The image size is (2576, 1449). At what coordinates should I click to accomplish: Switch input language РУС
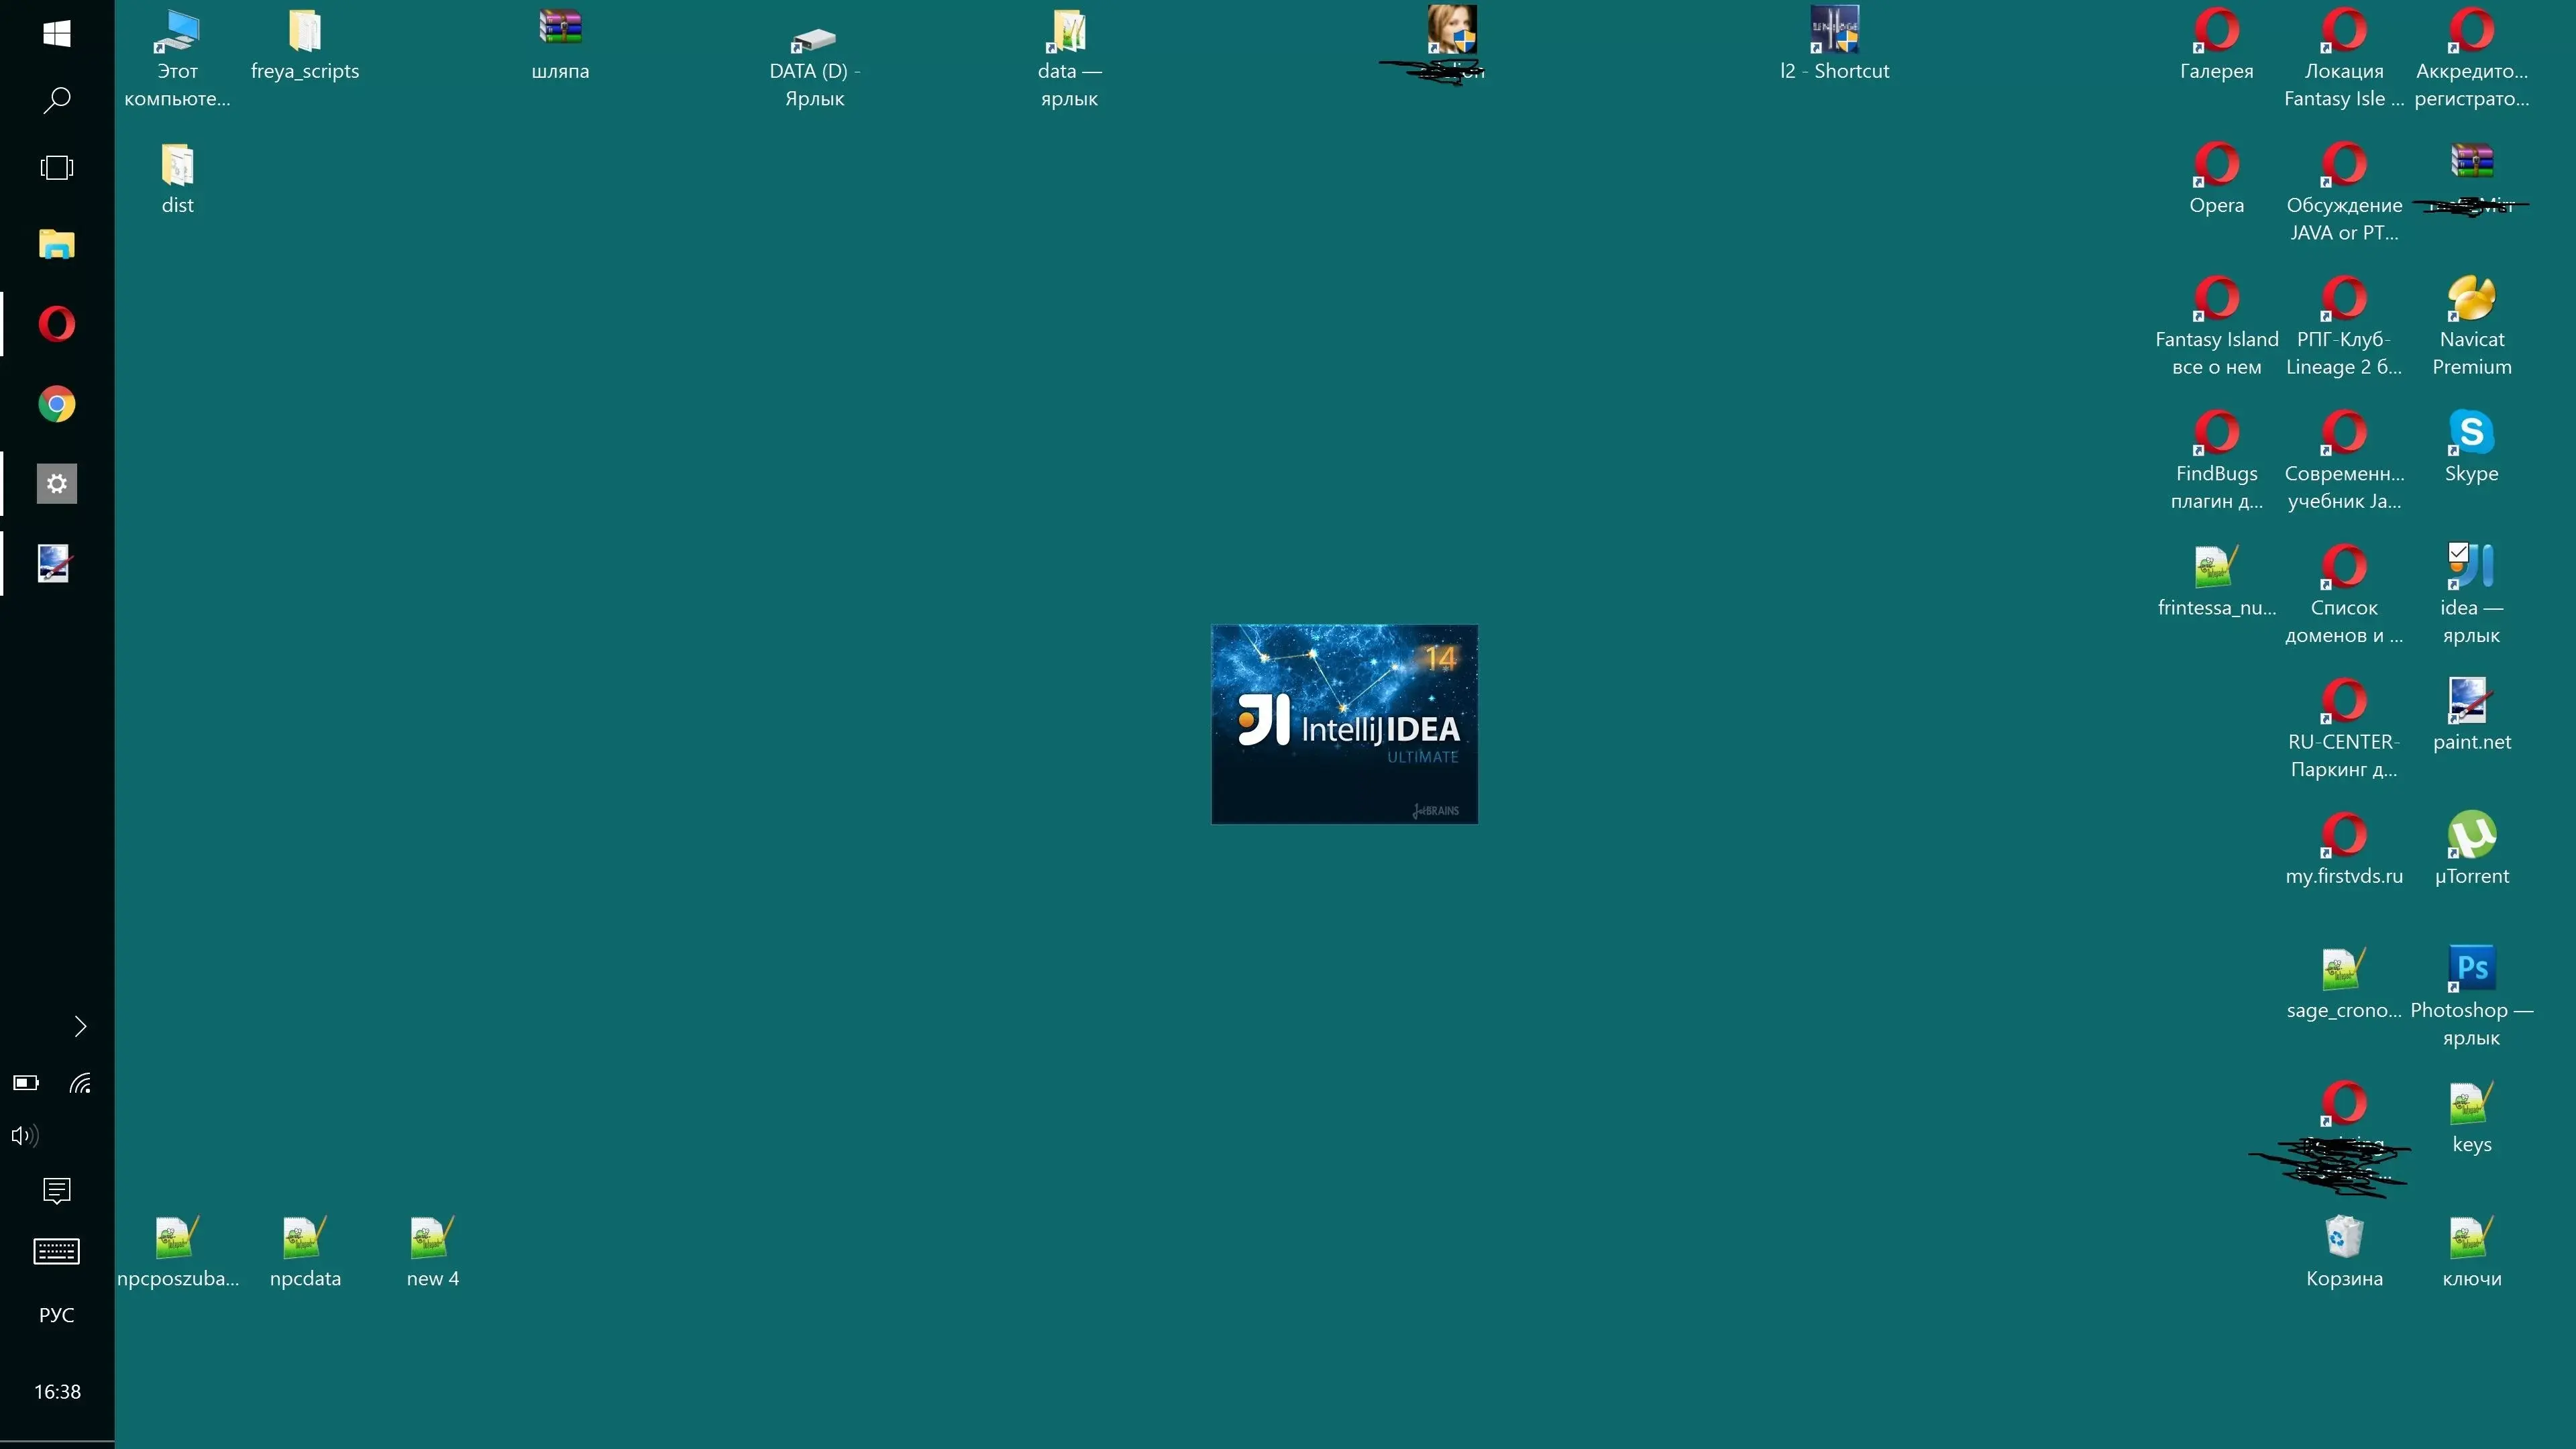[x=57, y=1315]
